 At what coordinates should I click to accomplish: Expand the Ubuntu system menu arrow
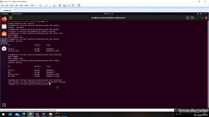pos(207,14)
